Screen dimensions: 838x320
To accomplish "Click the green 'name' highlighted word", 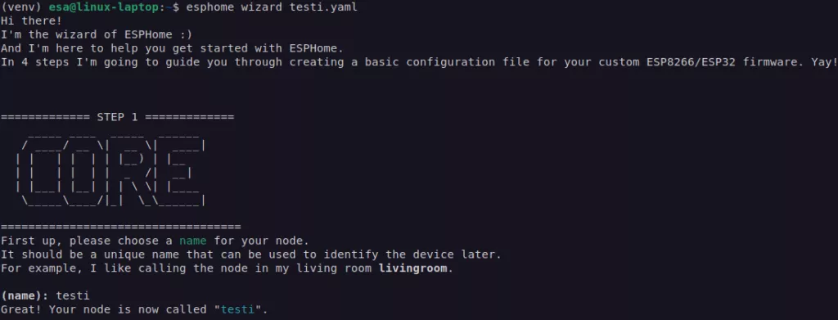I will coord(193,241).
